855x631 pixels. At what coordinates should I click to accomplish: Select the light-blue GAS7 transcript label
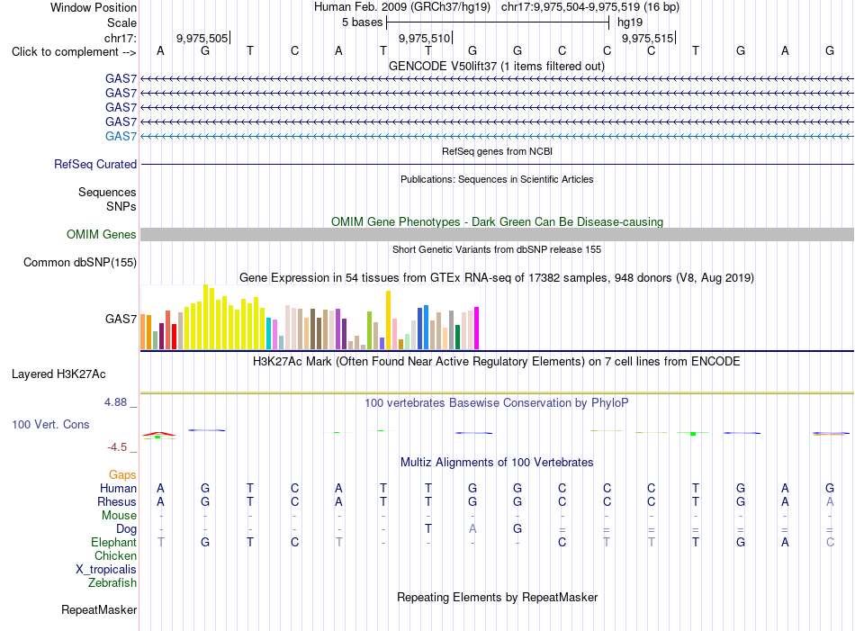(x=121, y=136)
